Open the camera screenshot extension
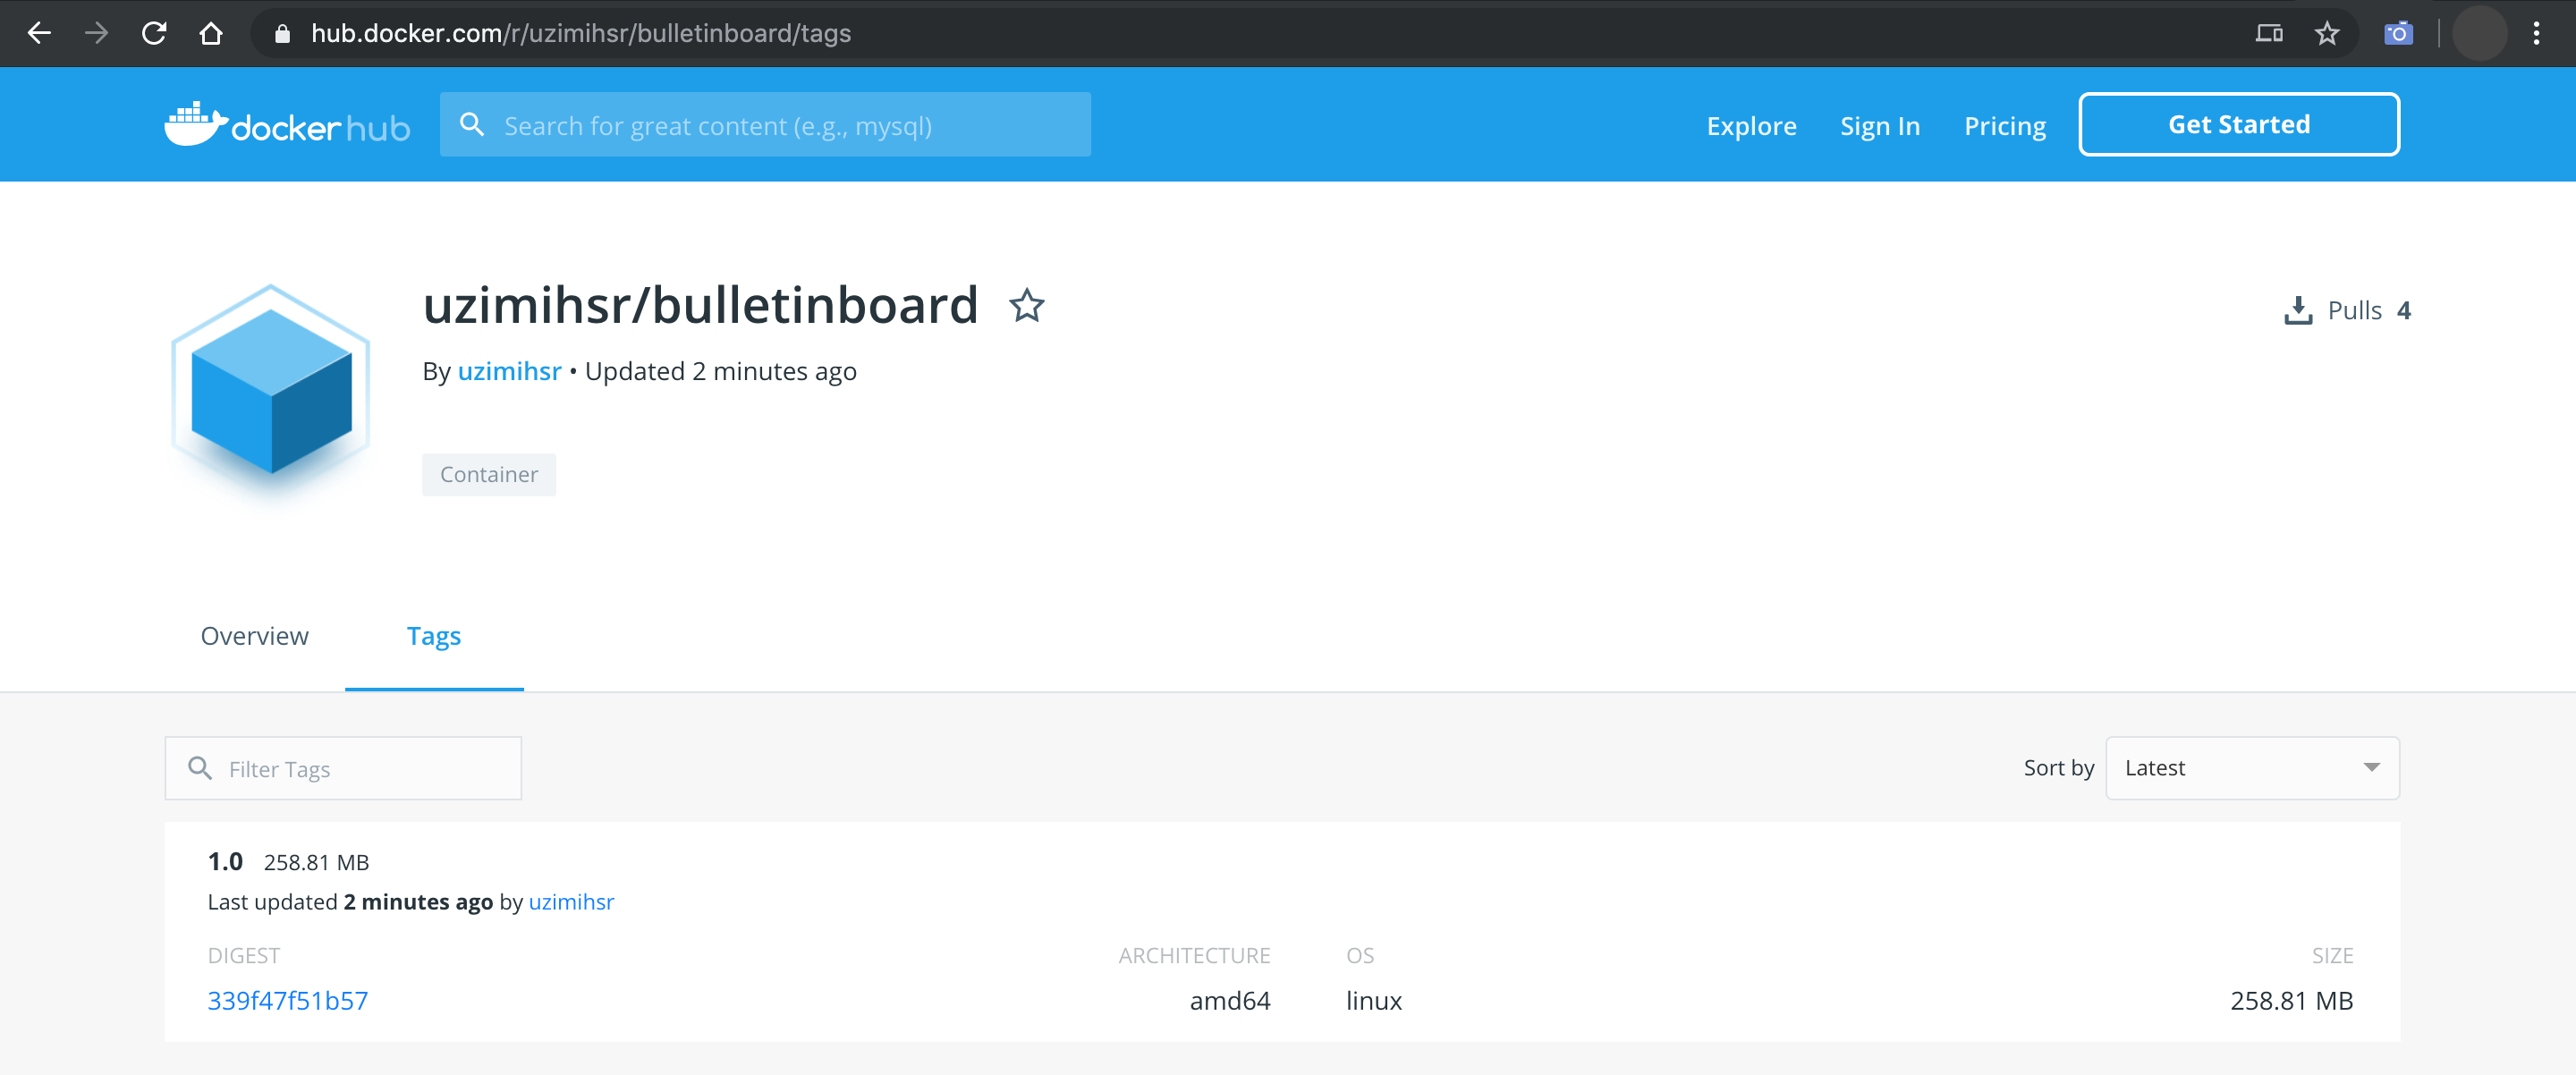2576x1075 pixels. click(x=2398, y=33)
